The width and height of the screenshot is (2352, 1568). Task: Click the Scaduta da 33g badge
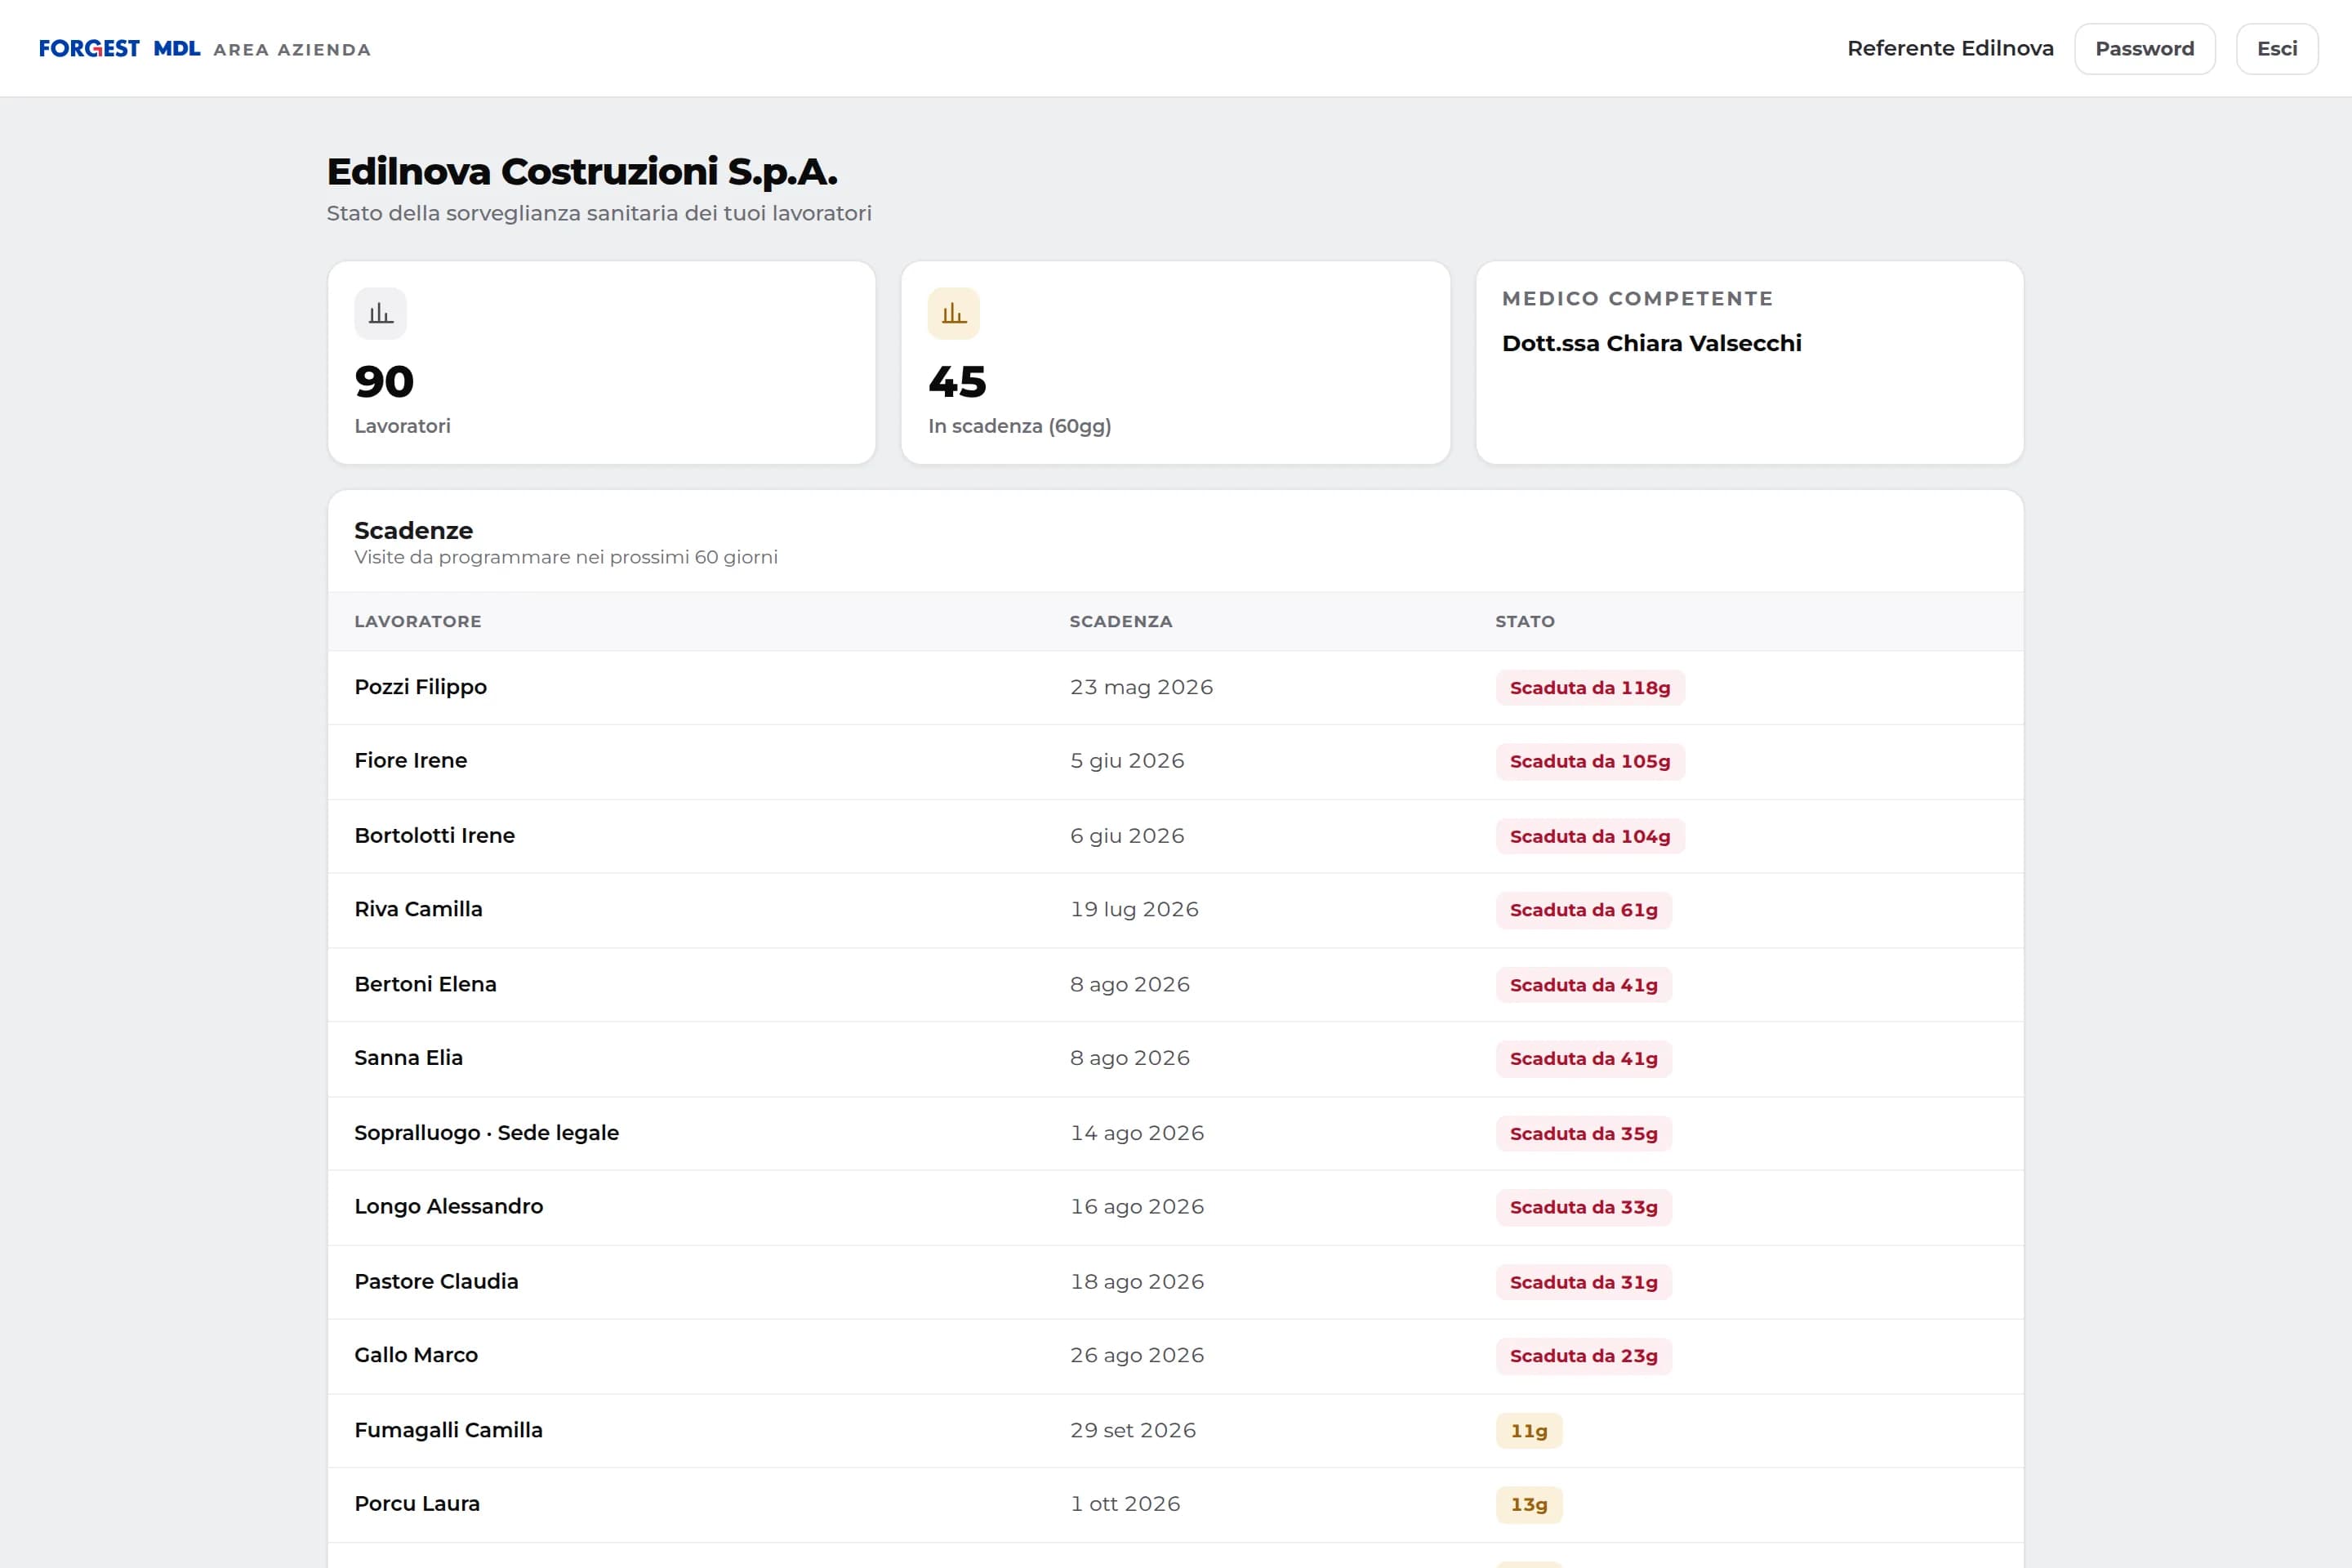coord(1584,1207)
